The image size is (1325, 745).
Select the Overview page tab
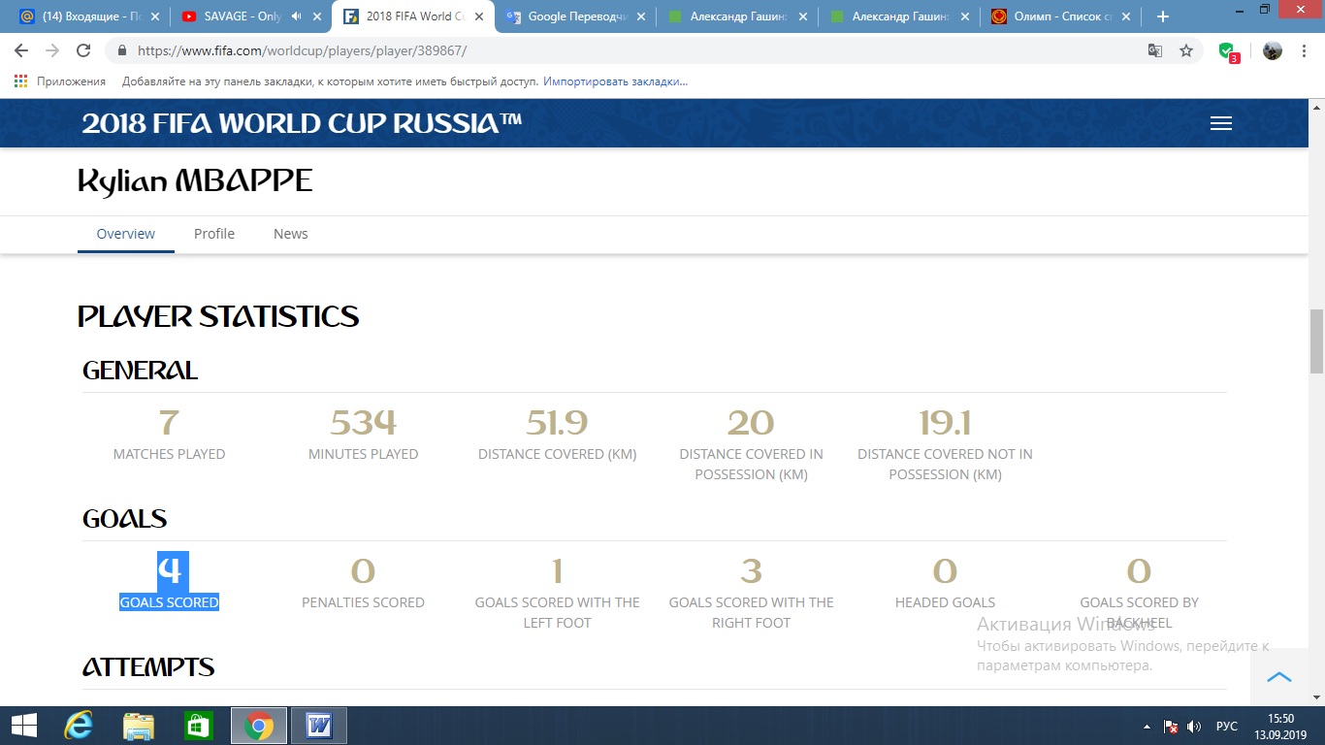tap(126, 234)
